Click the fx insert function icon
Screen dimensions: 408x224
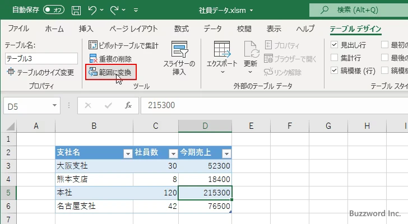(128, 105)
